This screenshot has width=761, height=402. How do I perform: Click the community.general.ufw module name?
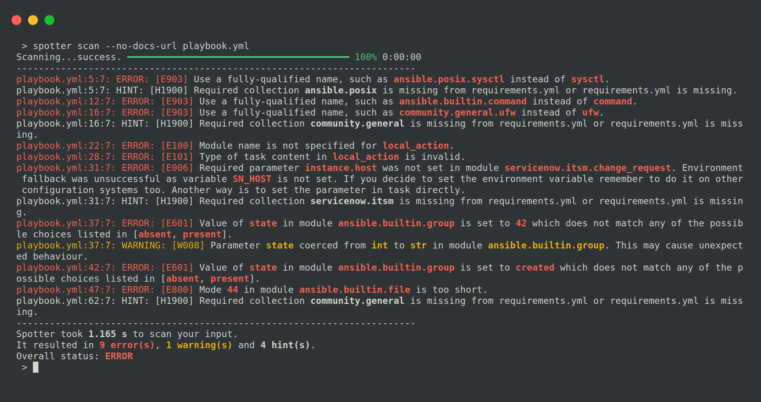[x=457, y=113]
